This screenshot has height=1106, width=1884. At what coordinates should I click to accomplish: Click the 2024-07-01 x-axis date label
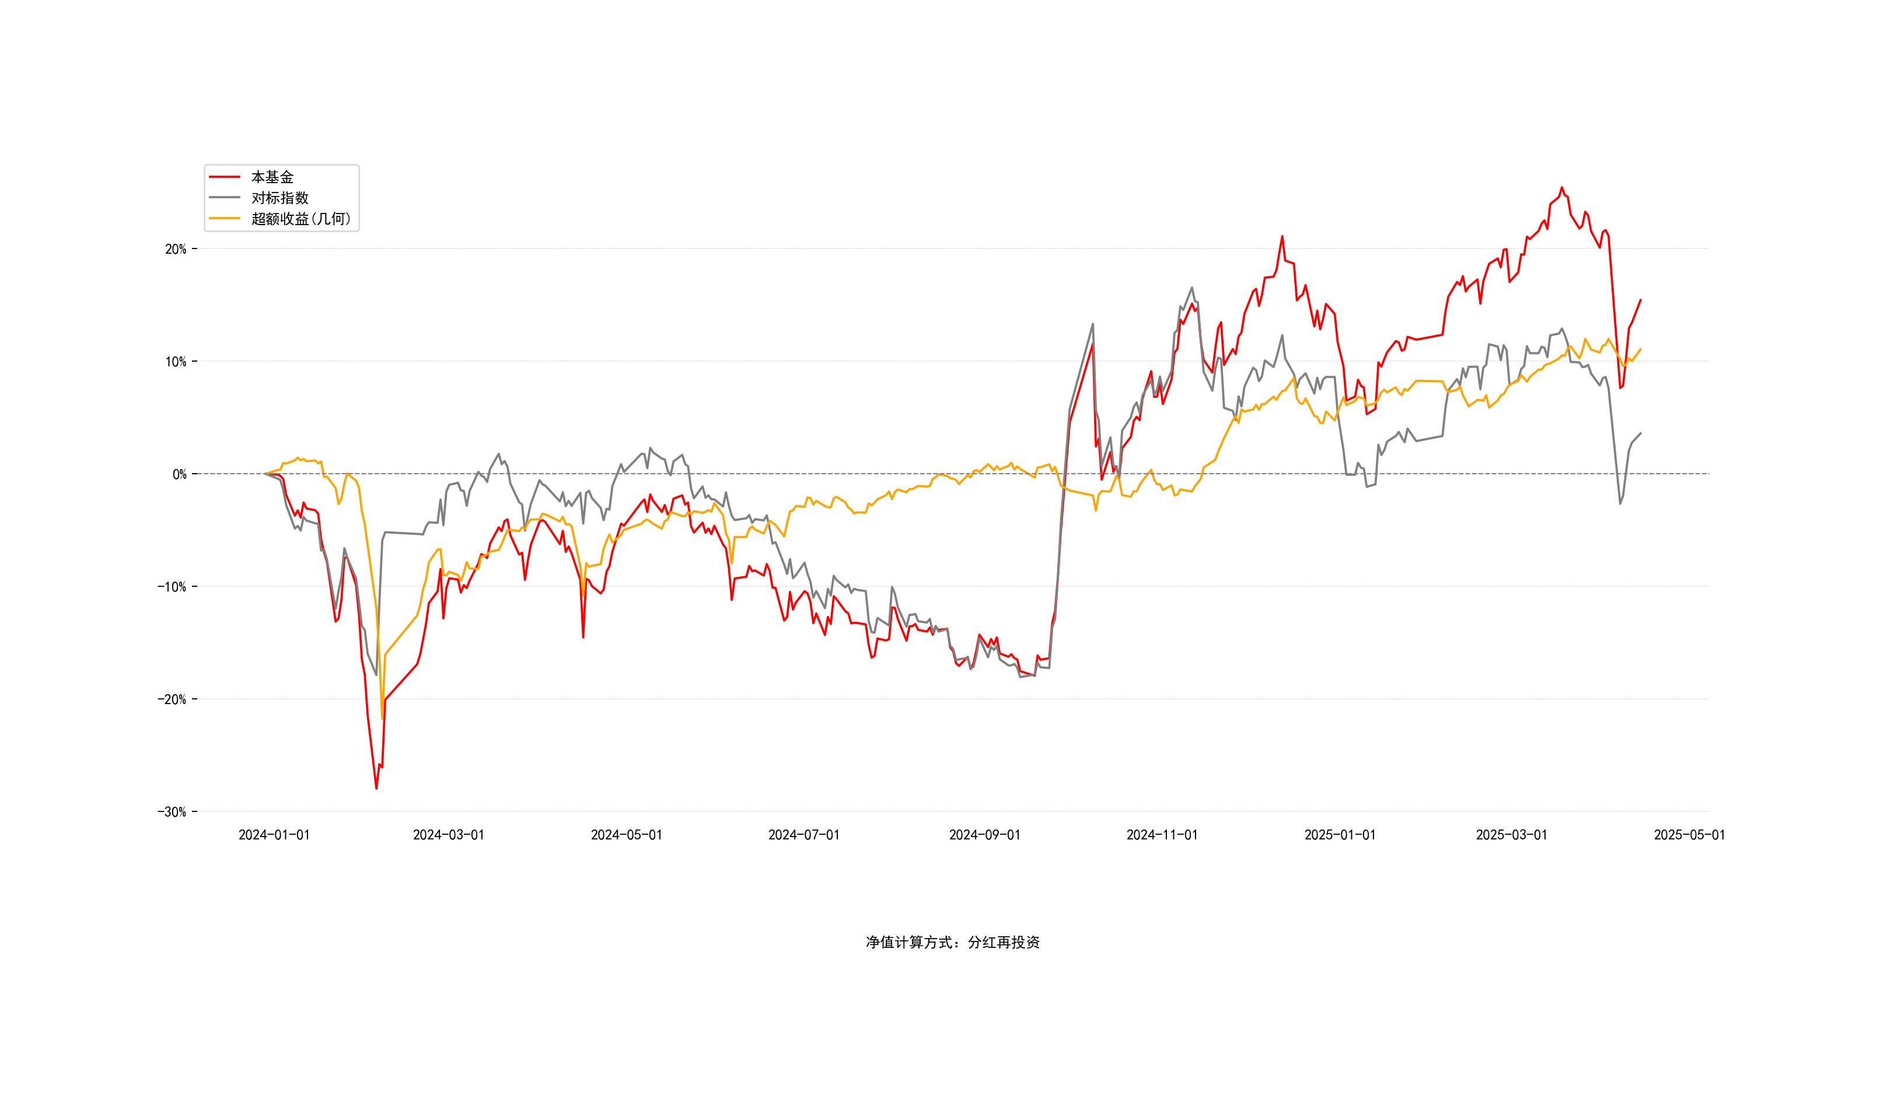click(803, 835)
